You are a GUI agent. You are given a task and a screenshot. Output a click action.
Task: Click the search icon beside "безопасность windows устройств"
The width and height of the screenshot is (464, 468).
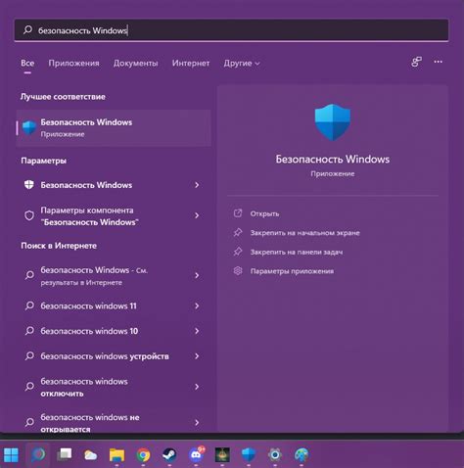click(x=29, y=356)
